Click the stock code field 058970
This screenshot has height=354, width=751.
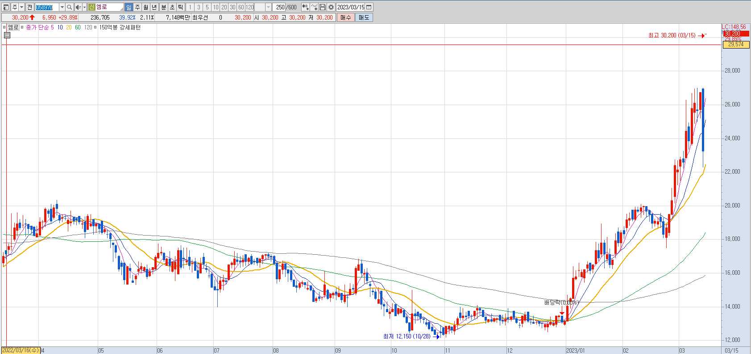pos(47,7)
